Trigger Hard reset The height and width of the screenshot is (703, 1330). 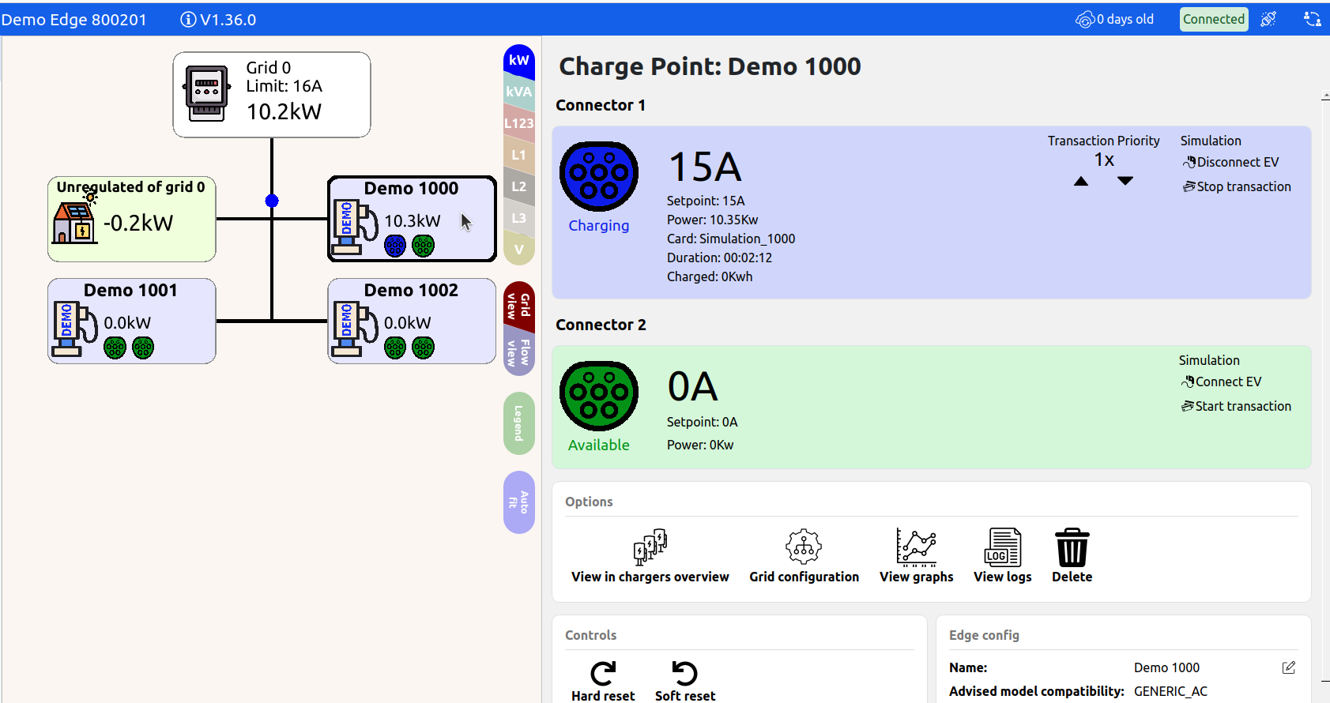tap(603, 681)
